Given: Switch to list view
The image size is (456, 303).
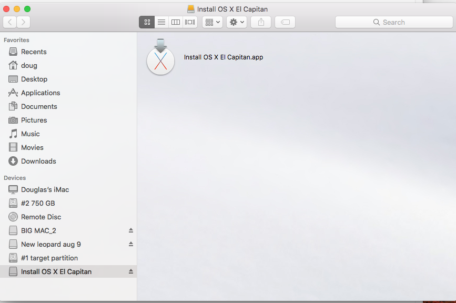Looking at the screenshot, I should [x=161, y=22].
